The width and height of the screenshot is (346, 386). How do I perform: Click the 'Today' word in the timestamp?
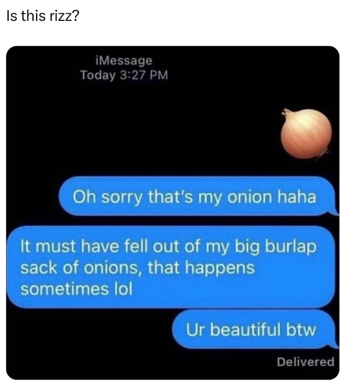(x=98, y=75)
